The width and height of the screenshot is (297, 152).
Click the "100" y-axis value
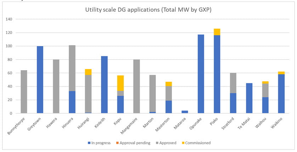click(x=9, y=46)
